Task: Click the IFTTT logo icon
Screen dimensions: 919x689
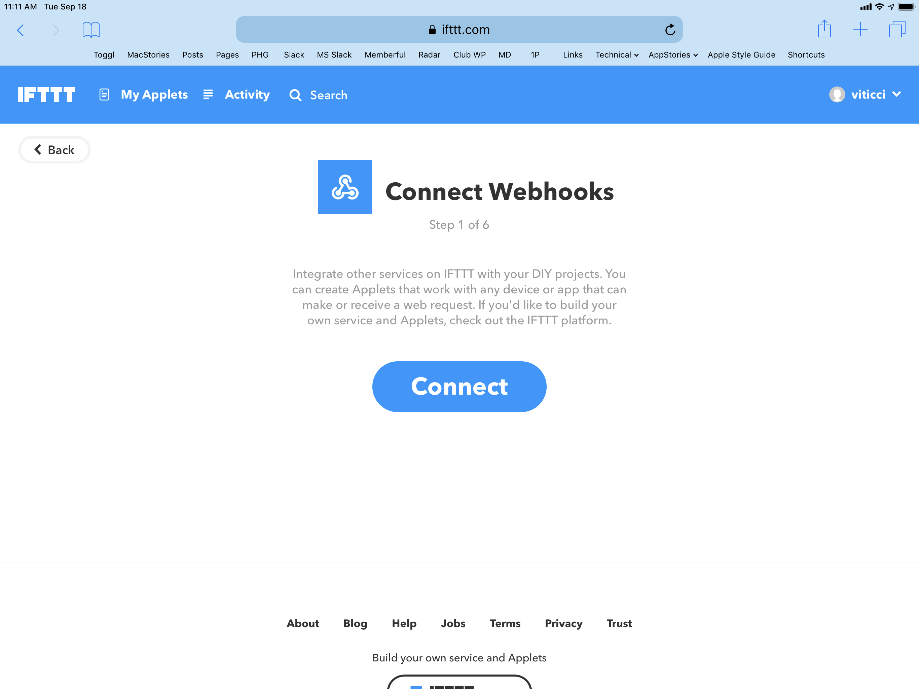Action: (x=47, y=95)
